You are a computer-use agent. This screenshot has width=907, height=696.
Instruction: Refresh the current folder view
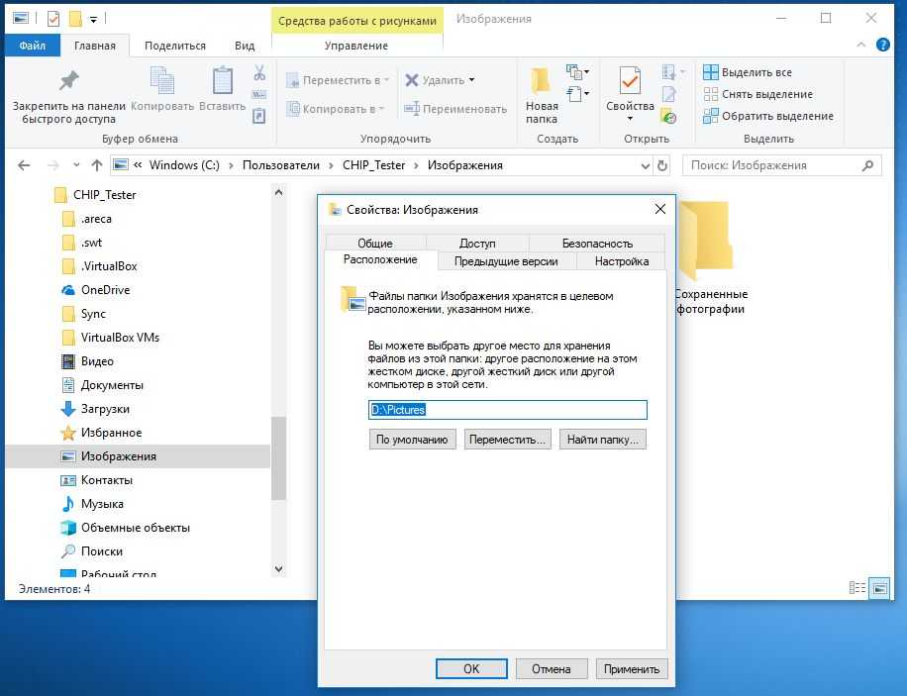tap(662, 165)
